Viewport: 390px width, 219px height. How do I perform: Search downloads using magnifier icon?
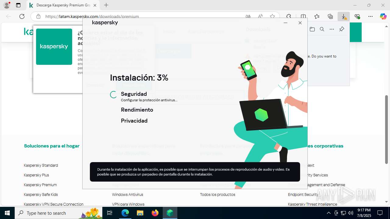(x=322, y=29)
